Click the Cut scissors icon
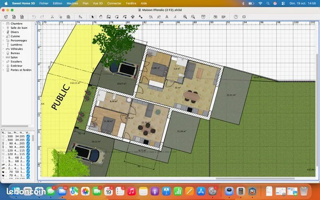 pyautogui.click(x=52, y=17)
